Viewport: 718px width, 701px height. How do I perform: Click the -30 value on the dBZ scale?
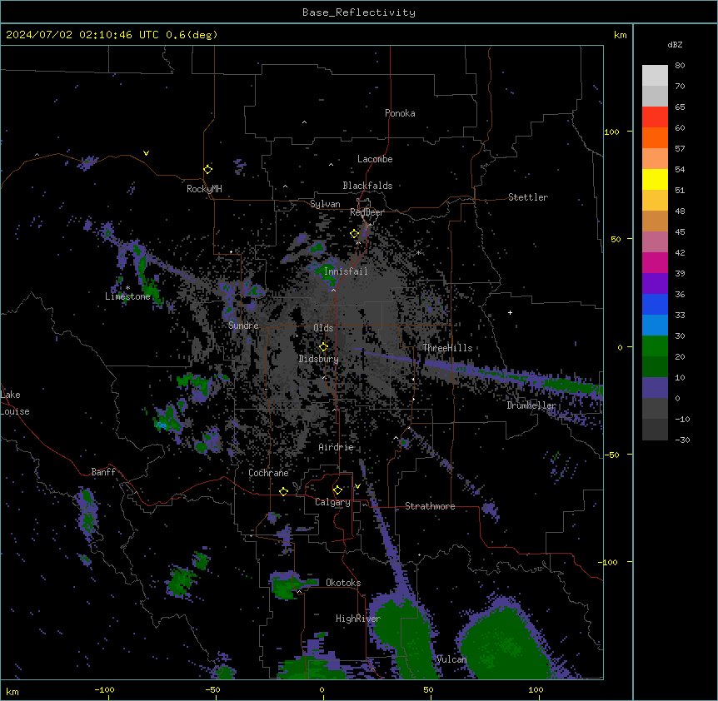point(682,440)
